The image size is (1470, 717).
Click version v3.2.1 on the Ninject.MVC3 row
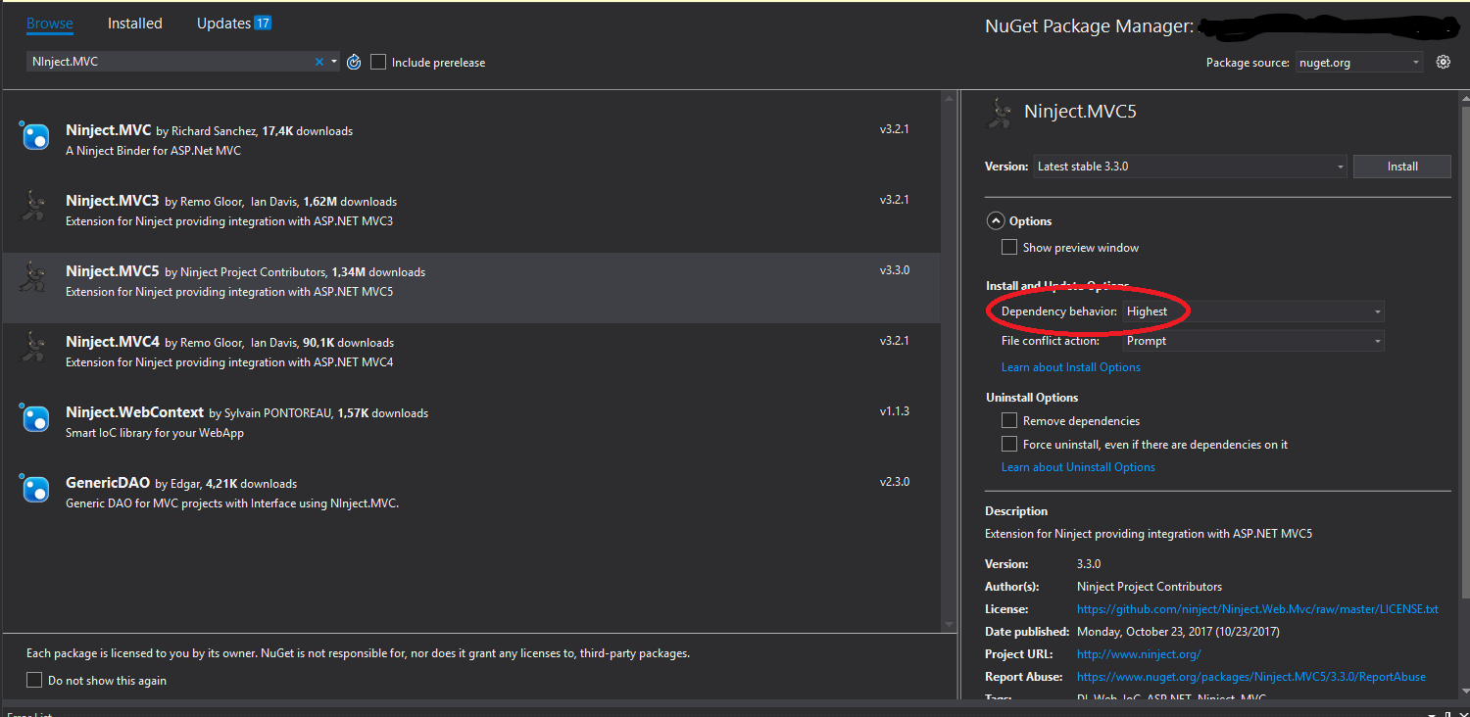(895, 200)
